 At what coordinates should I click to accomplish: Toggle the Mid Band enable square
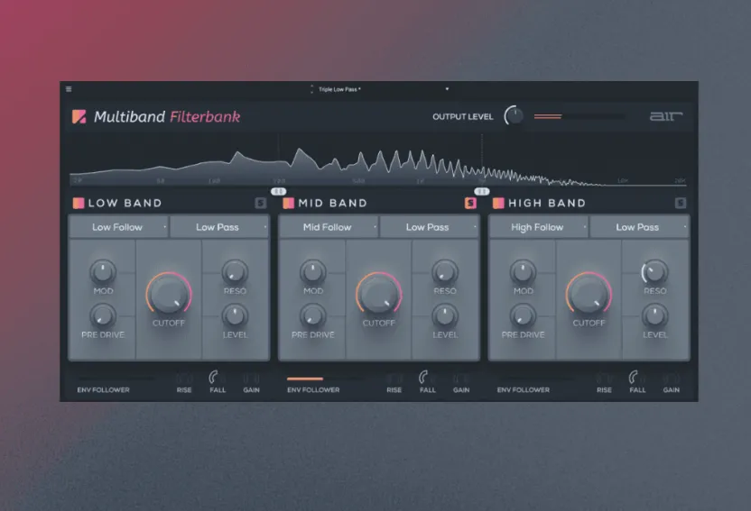coord(288,203)
